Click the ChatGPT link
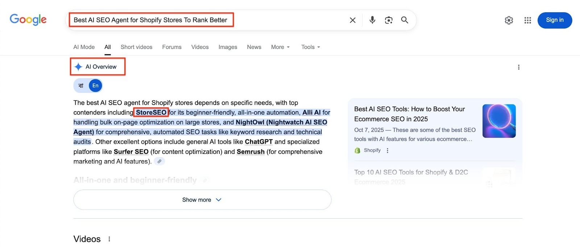Screen dimensions: 580x248 pyautogui.click(x=259, y=142)
